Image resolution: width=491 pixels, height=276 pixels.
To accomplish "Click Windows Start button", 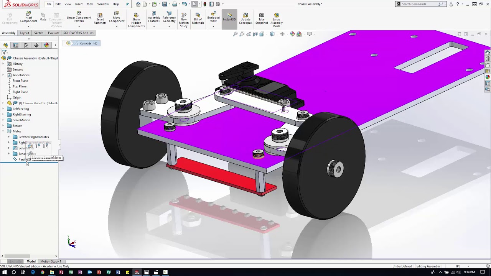I will (4, 272).
